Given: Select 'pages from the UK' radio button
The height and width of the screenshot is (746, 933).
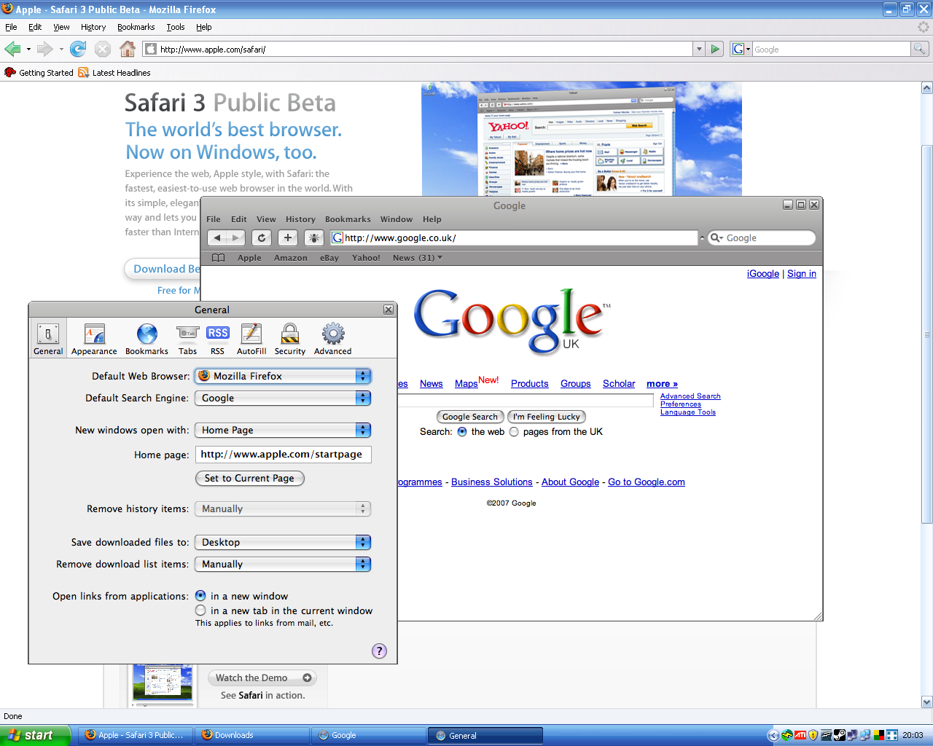Looking at the screenshot, I should tap(514, 432).
